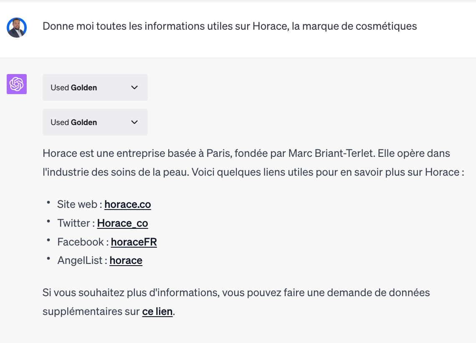
Task: Click the text "l'industrie des soins de la peau"
Action: click(x=113, y=172)
